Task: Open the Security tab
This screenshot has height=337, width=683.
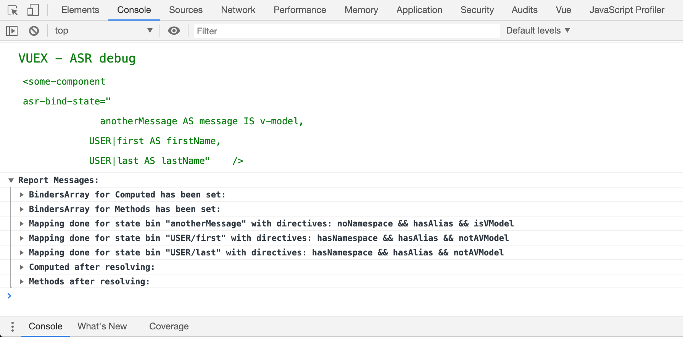Action: point(477,10)
